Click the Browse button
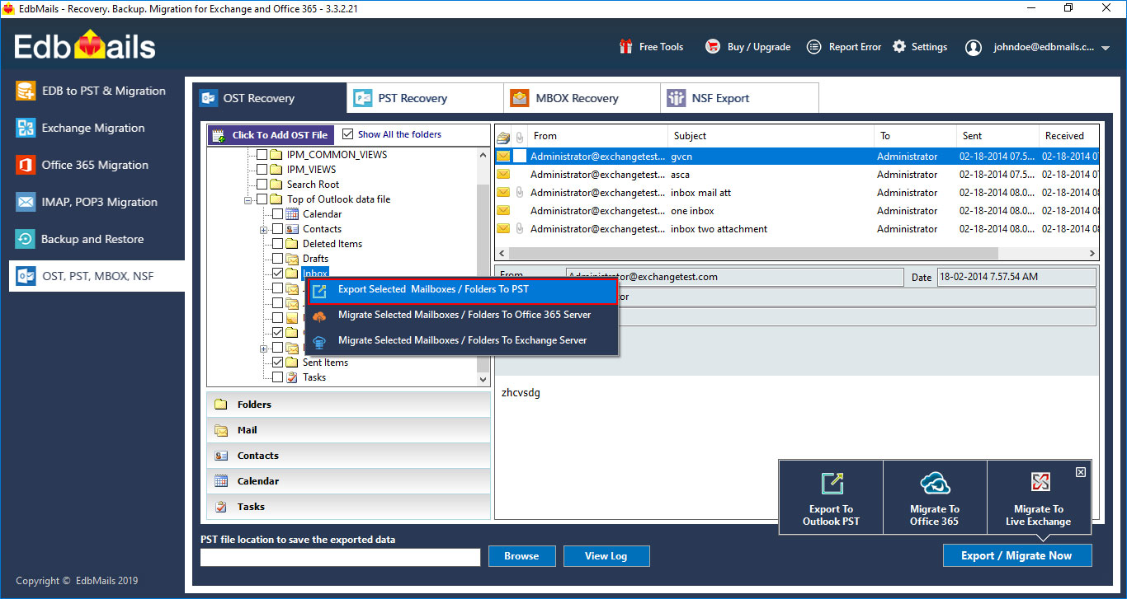Image resolution: width=1127 pixels, height=599 pixels. click(x=521, y=556)
